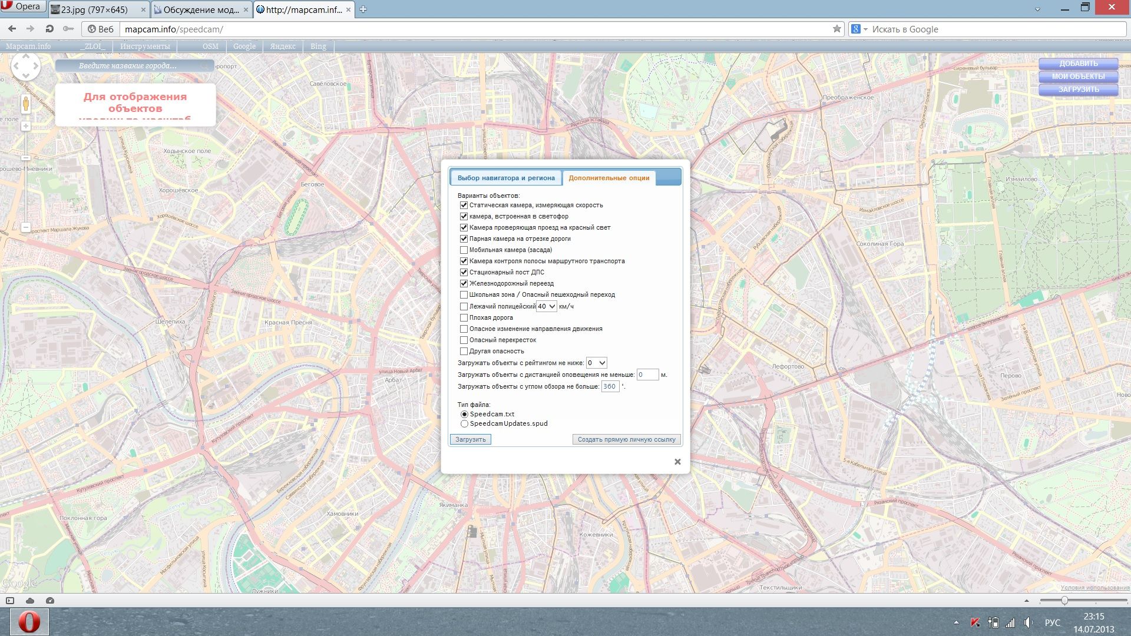Screen dimensions: 1131x636
Task: Click the map pan navigation control
Action: click(25, 66)
